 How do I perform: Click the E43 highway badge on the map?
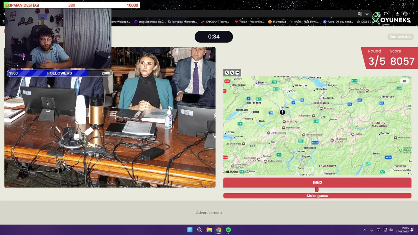316,121
